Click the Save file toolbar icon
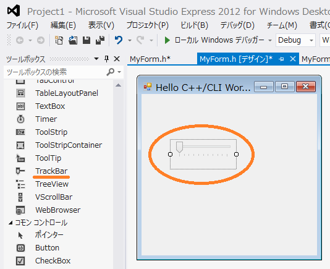 tap(87, 40)
